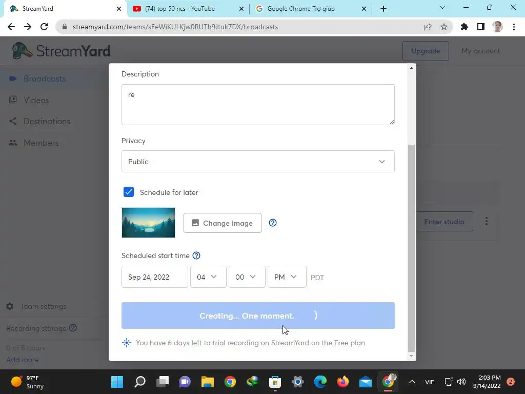
Task: Open the tab search chevron
Action: pyautogui.click(x=442, y=7)
